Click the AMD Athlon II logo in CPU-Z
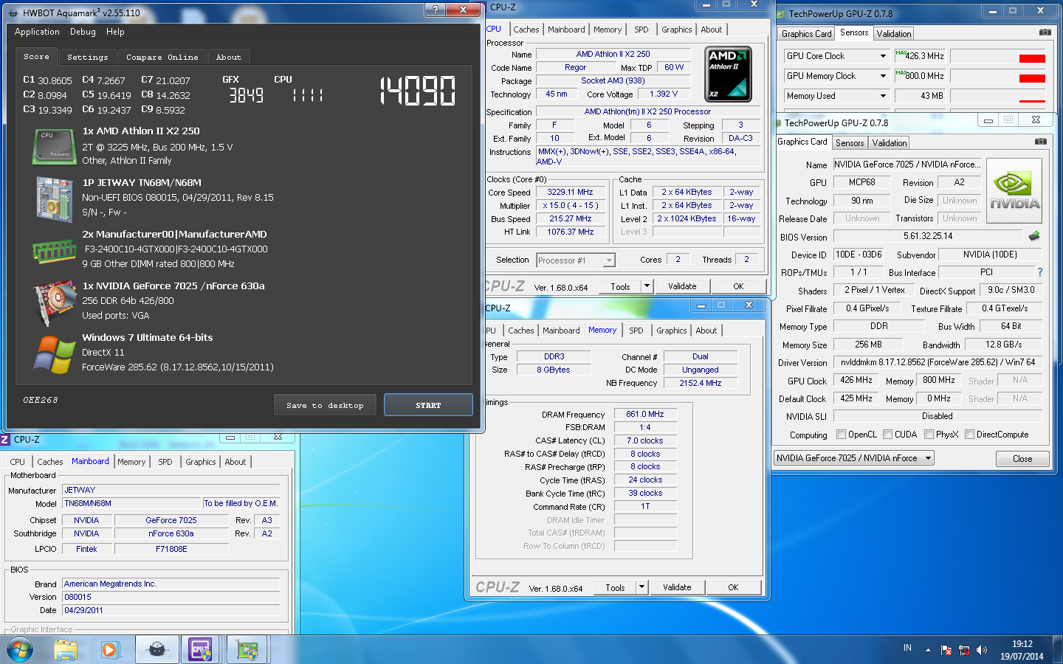 (729, 74)
